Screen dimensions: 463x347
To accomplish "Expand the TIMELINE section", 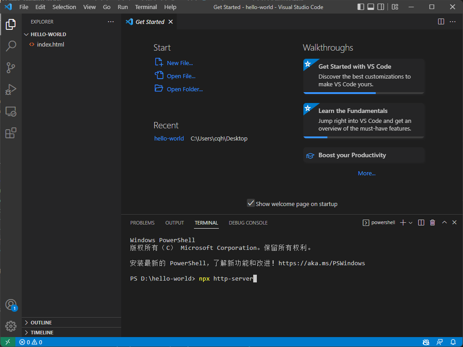I will click(71, 333).
